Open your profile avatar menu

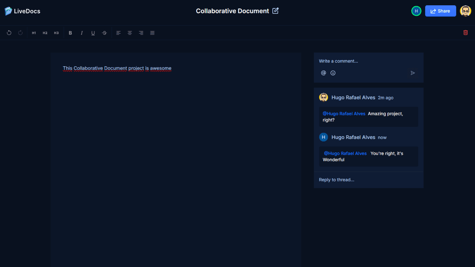465,11
